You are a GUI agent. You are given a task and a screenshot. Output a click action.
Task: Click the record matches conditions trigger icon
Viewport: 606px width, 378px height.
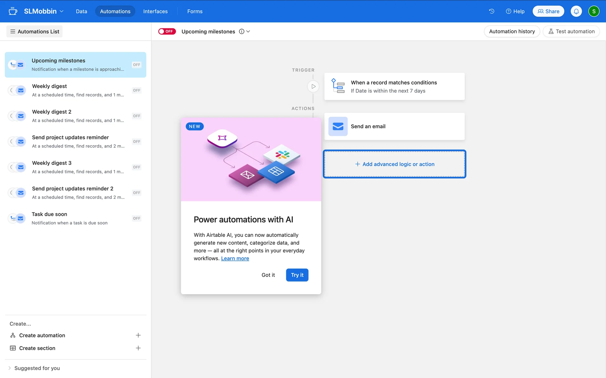point(338,86)
